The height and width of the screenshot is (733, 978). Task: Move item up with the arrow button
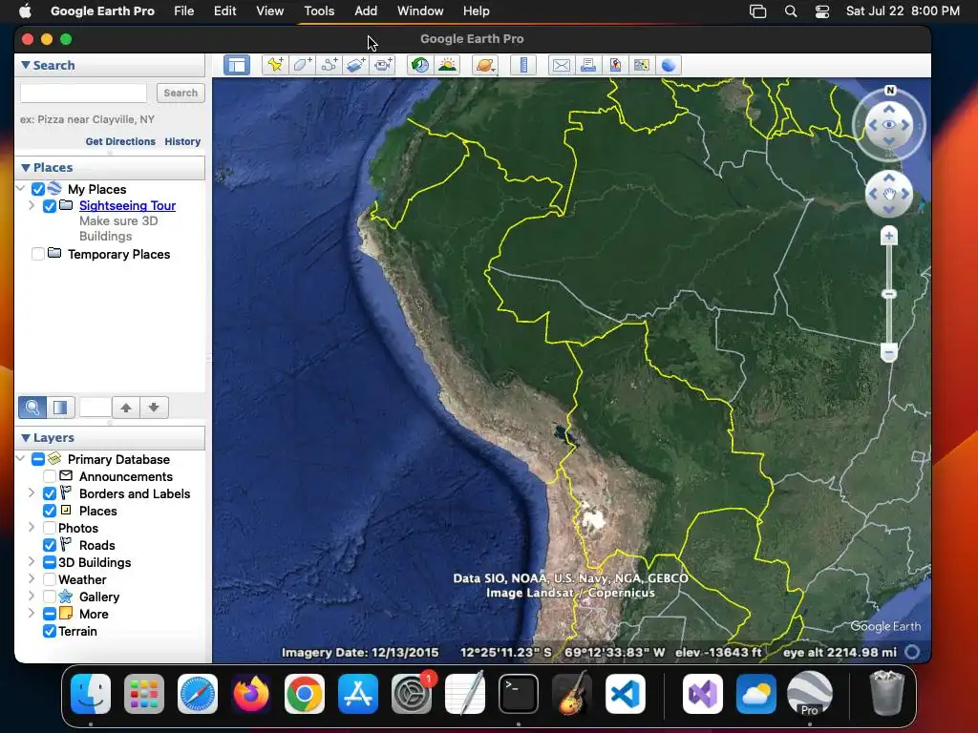pyautogui.click(x=126, y=408)
